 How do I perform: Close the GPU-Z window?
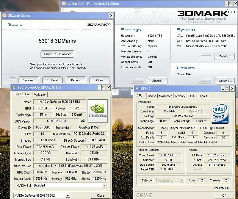(109, 87)
